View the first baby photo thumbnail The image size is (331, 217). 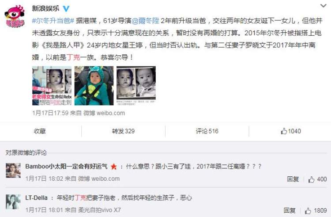52,86
